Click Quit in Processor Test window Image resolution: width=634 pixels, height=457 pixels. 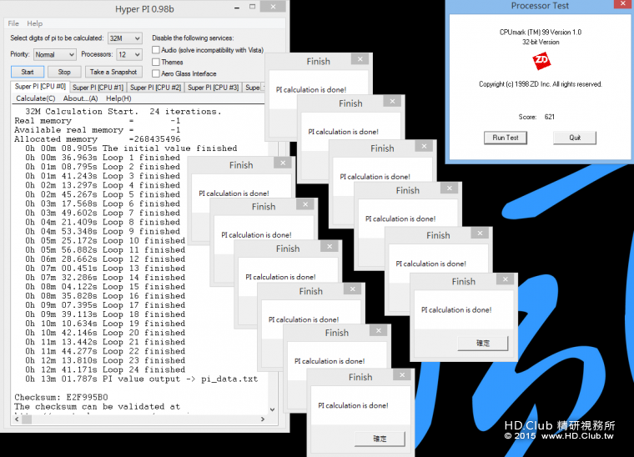(575, 138)
